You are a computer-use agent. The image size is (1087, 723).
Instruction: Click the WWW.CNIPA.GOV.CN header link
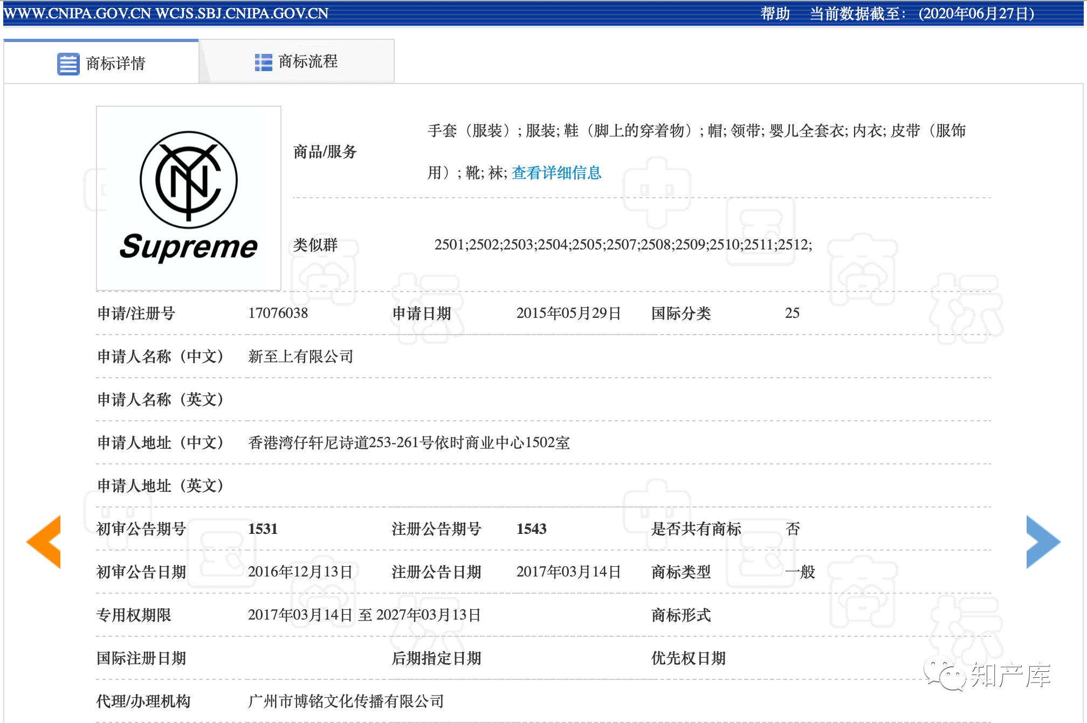(x=77, y=13)
